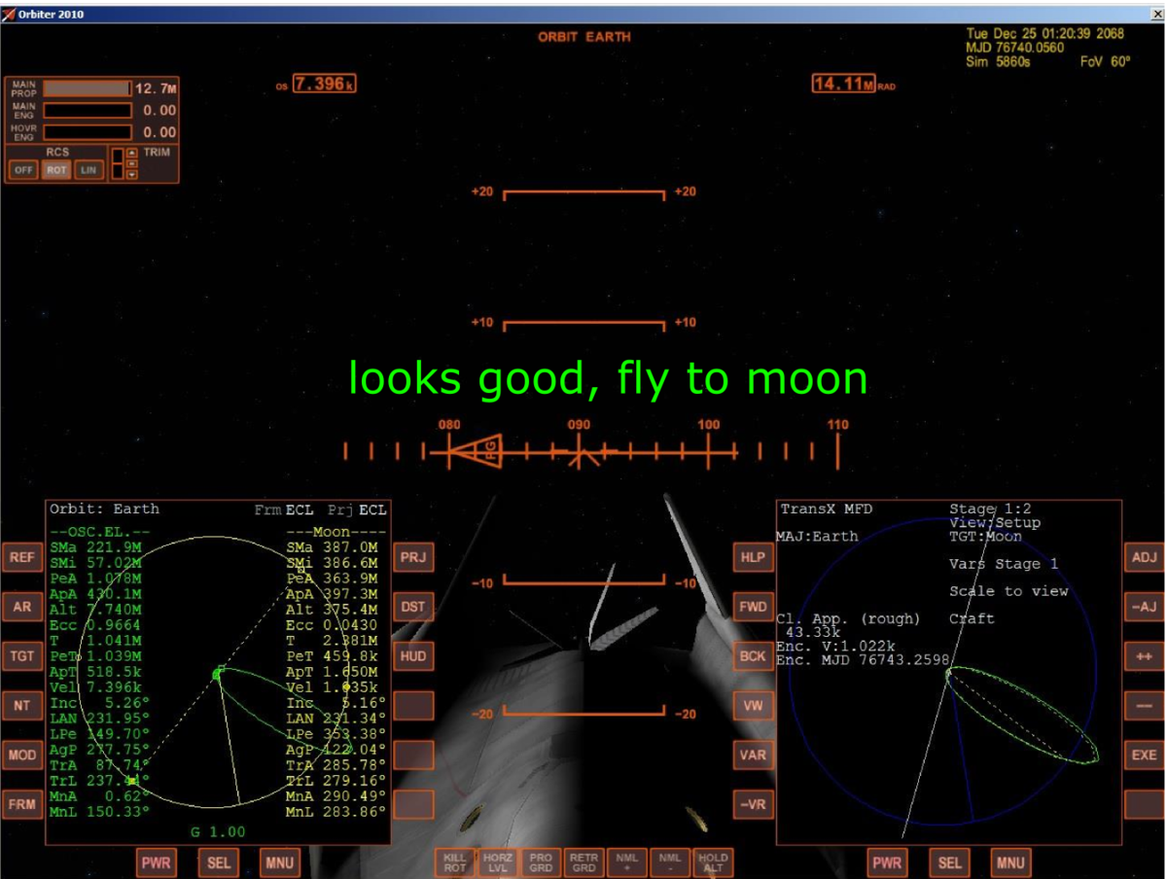Click the MAIN ENG thrust bar

88,111
